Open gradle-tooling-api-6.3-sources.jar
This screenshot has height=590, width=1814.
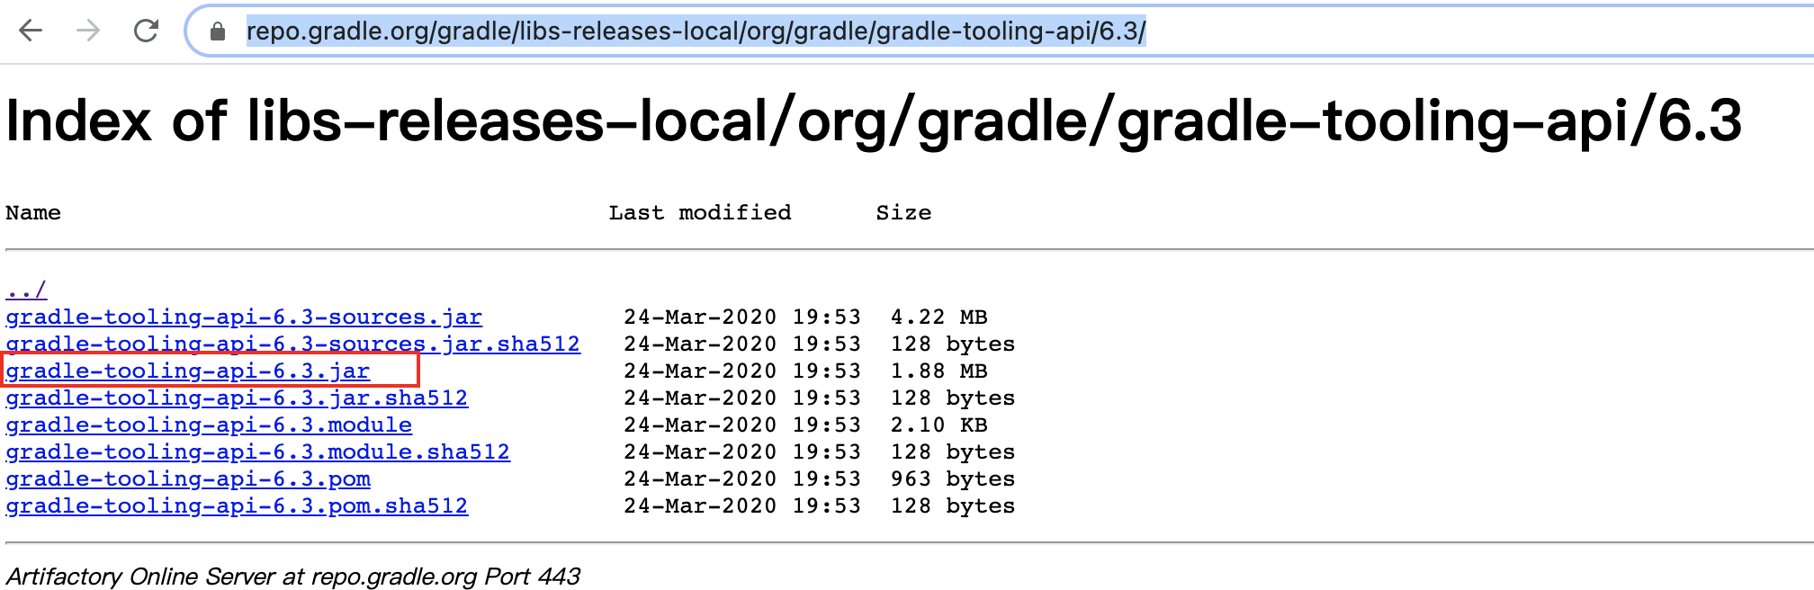tap(243, 317)
